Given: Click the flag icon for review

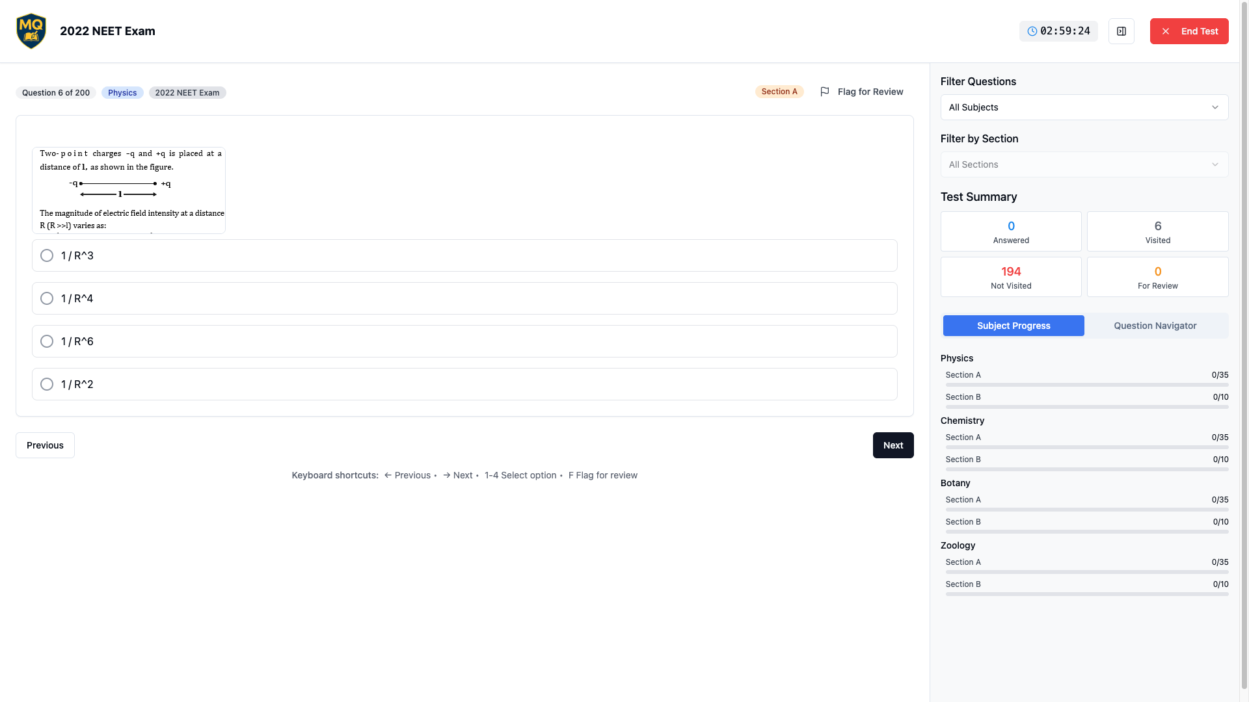Looking at the screenshot, I should click(825, 92).
